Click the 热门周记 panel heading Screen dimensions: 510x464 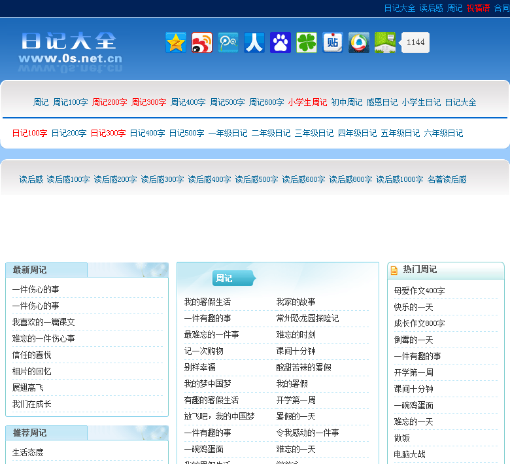click(x=420, y=269)
